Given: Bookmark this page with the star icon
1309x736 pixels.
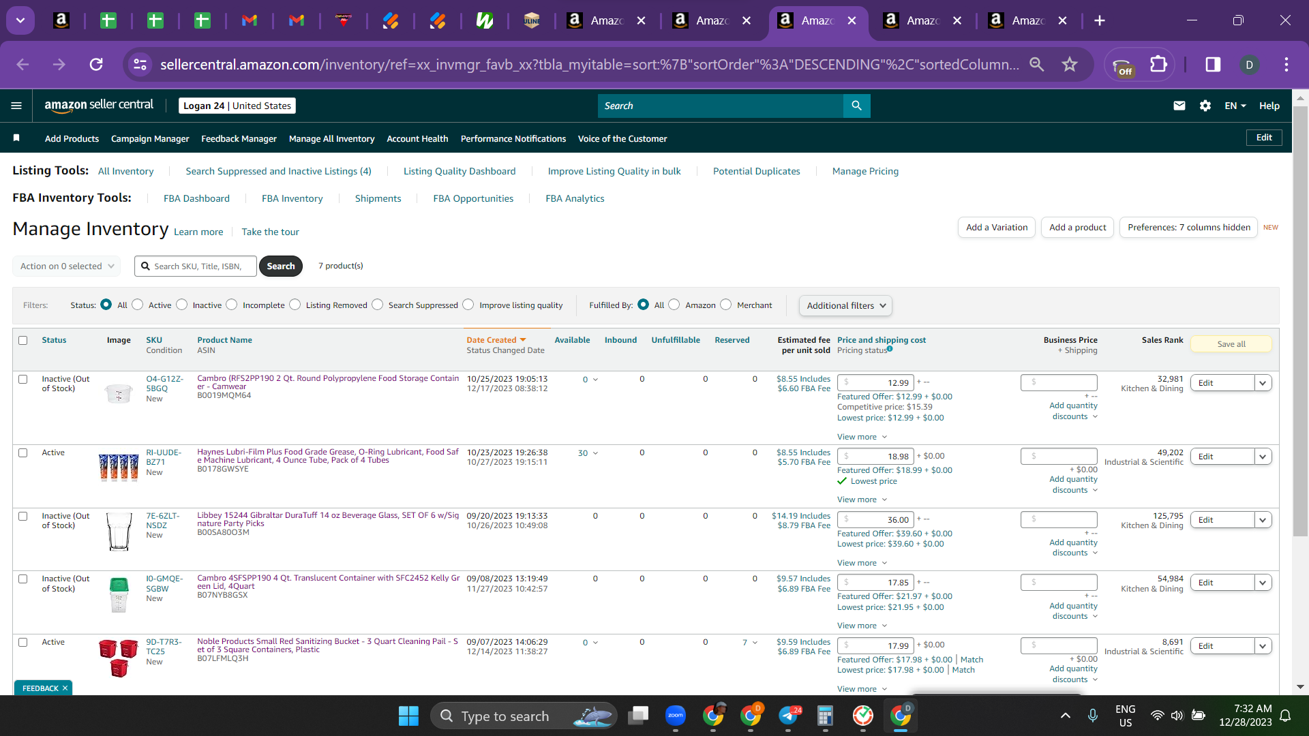Looking at the screenshot, I should tap(1070, 64).
